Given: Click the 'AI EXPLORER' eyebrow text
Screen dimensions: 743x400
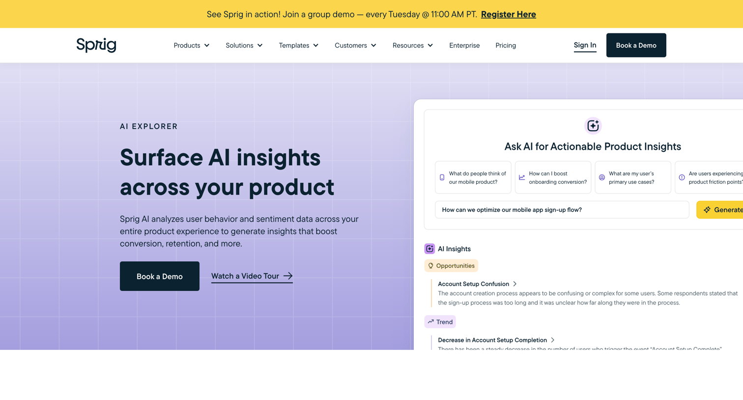Looking at the screenshot, I should pyautogui.click(x=149, y=126).
